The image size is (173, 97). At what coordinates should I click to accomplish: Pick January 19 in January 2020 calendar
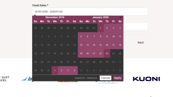click(81, 53)
